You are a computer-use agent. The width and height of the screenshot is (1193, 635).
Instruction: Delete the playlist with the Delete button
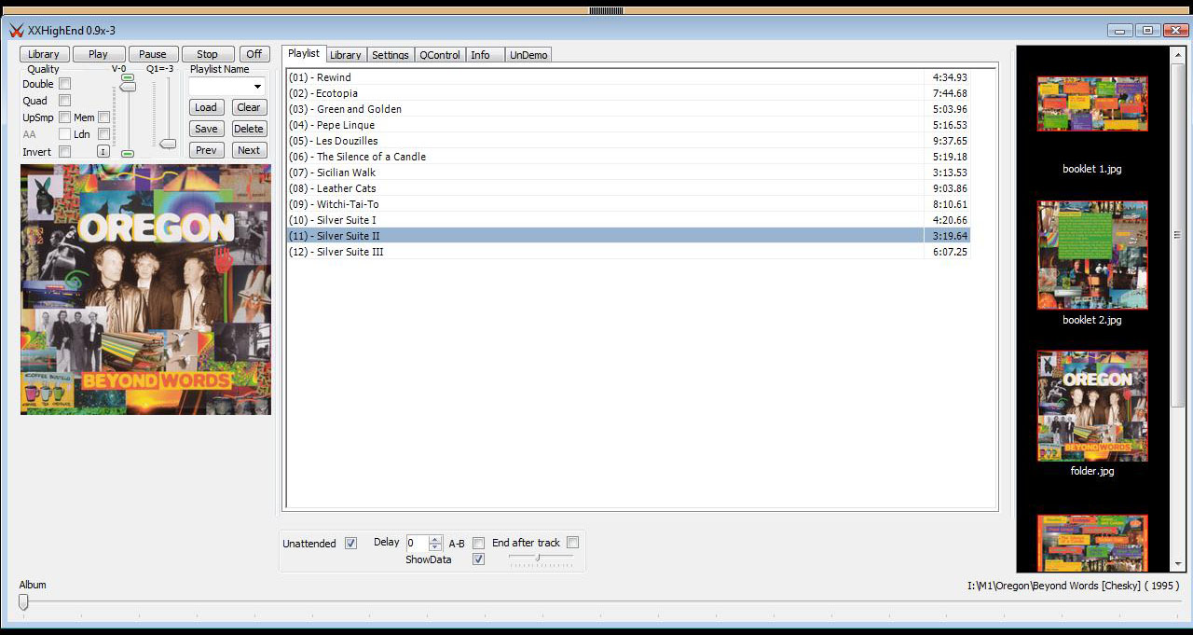249,129
